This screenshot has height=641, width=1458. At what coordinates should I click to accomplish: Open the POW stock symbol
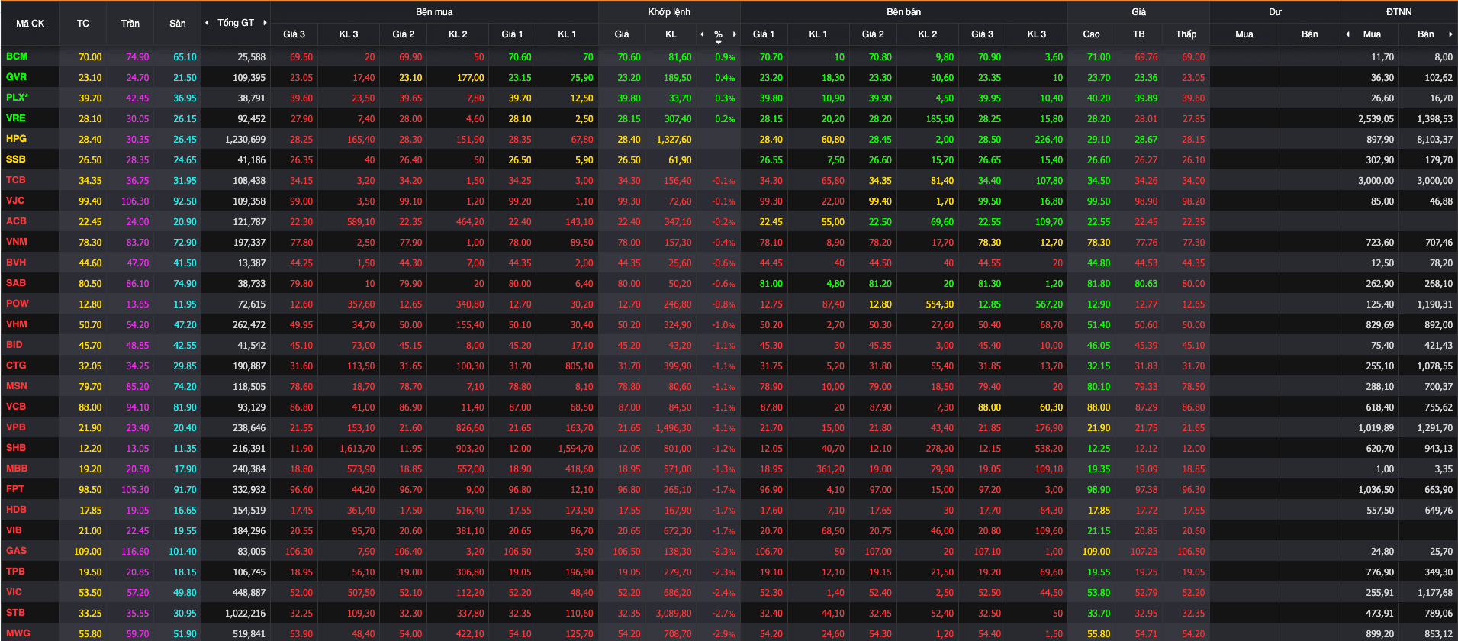pyautogui.click(x=18, y=304)
